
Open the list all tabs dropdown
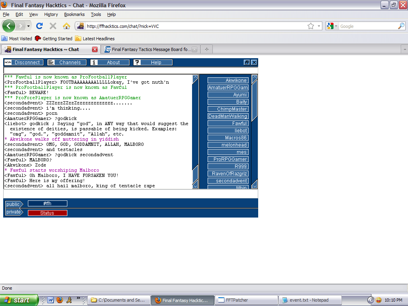(405, 49)
